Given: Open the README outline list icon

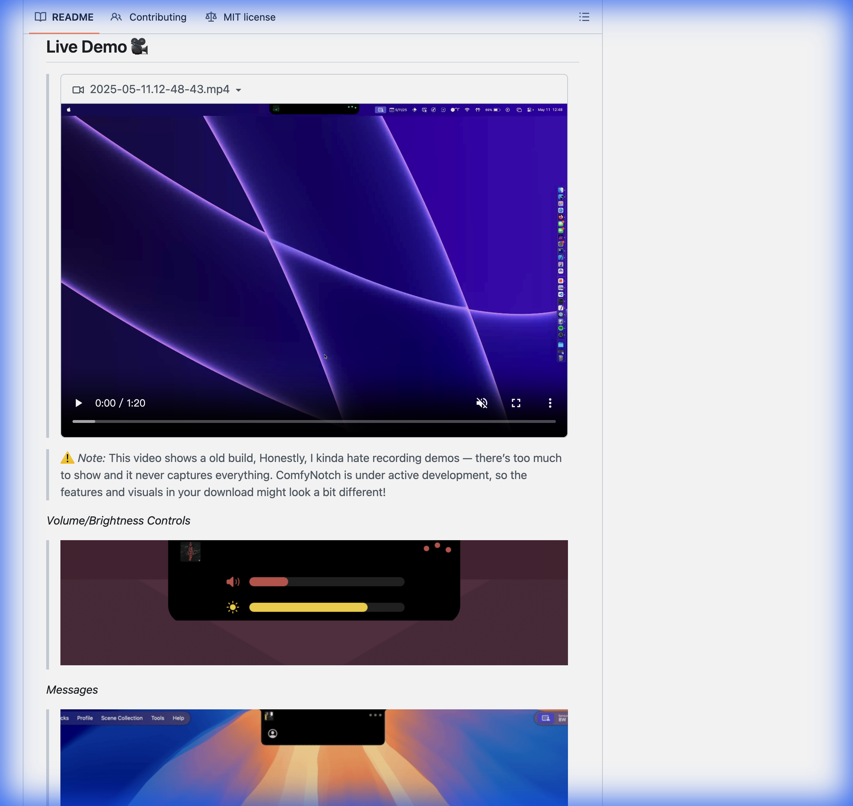Looking at the screenshot, I should tap(584, 17).
